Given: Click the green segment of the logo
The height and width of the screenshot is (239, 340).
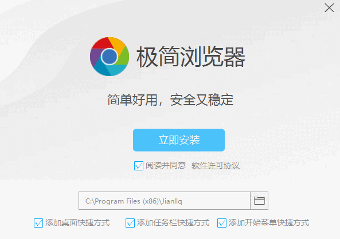Looking at the screenshot, I should pyautogui.click(x=124, y=57).
